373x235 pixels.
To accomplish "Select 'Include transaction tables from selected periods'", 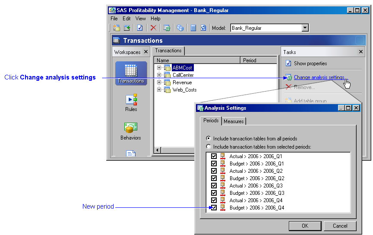I will (209, 147).
